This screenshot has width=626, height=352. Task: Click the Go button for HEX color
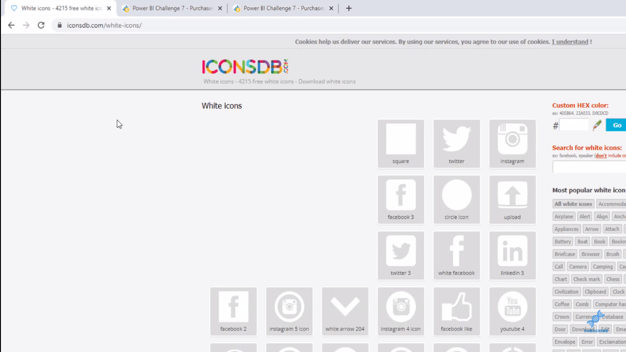click(616, 125)
